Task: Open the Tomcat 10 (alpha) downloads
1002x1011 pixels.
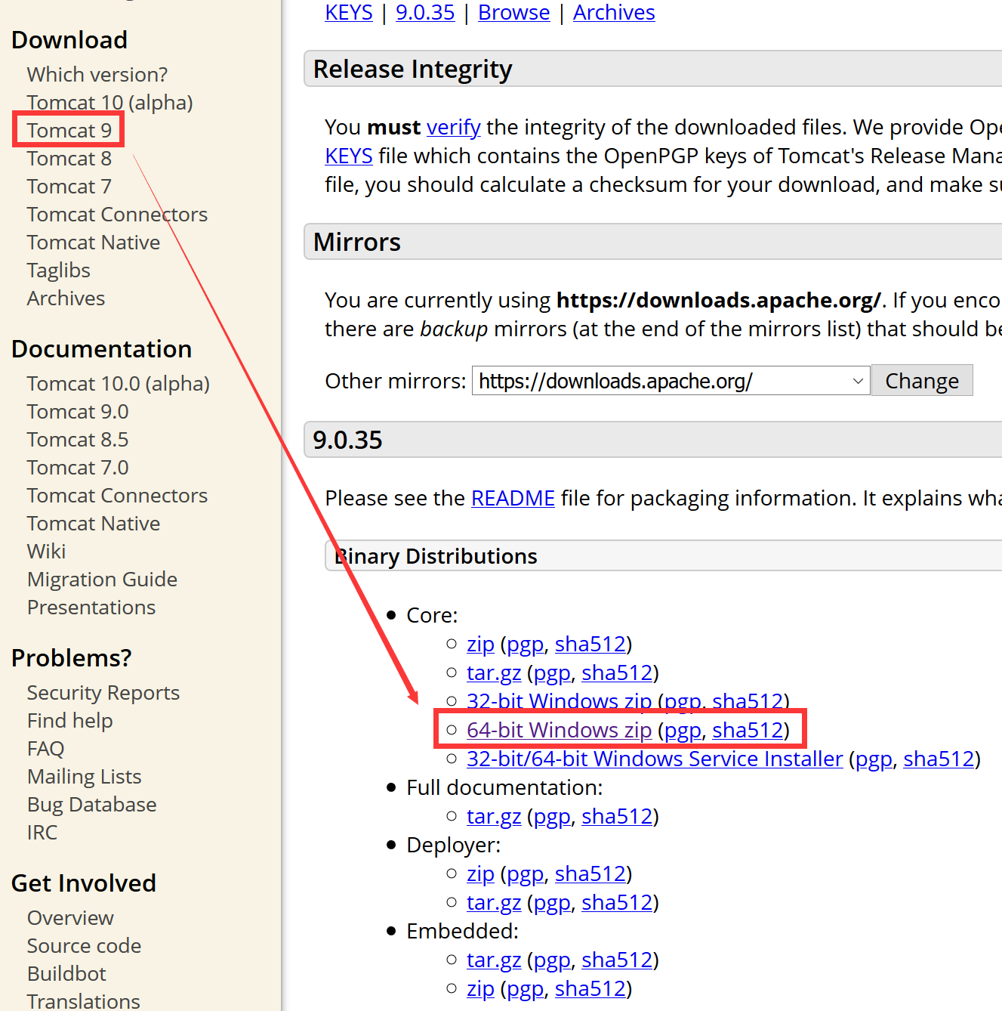Action: click(x=109, y=101)
